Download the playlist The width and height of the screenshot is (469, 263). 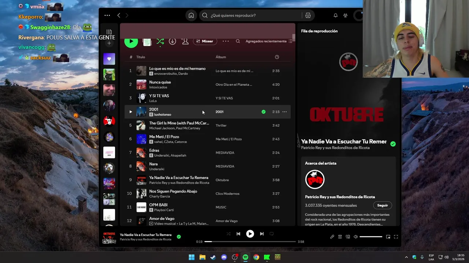click(172, 41)
